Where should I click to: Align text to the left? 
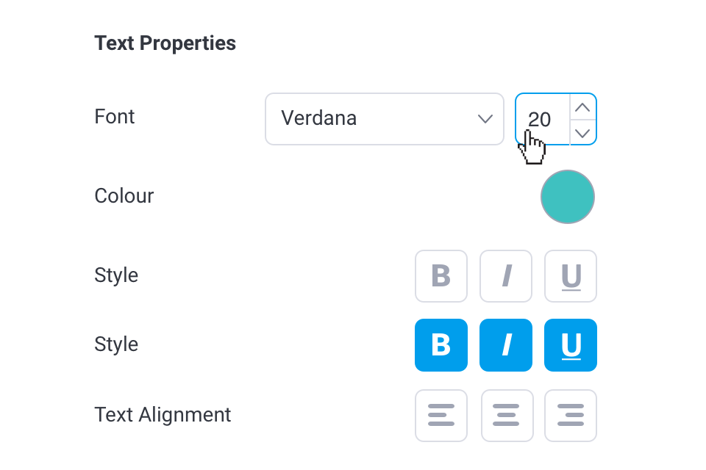[x=441, y=415]
